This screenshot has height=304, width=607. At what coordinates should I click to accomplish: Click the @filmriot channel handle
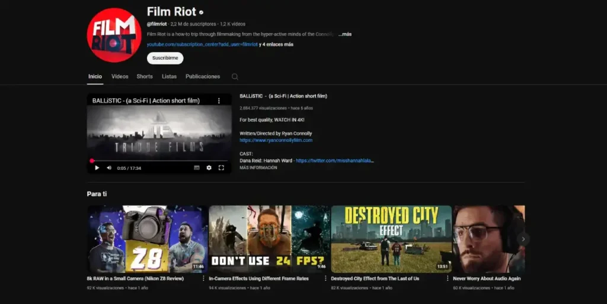[156, 24]
